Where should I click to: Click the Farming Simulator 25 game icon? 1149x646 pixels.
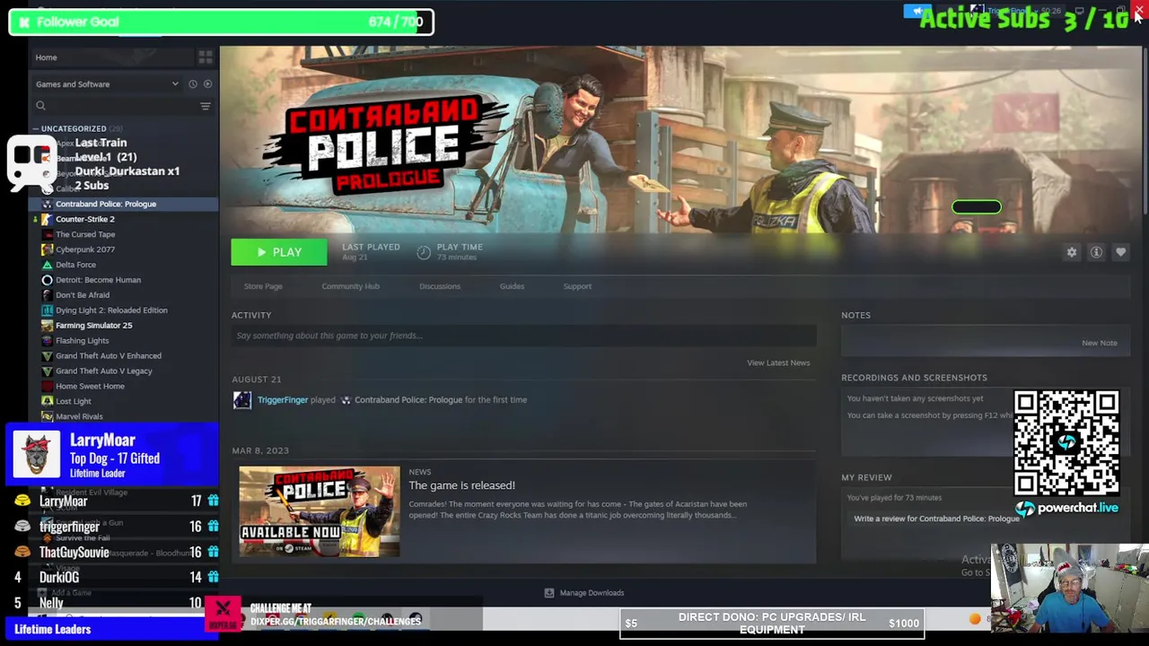point(47,326)
